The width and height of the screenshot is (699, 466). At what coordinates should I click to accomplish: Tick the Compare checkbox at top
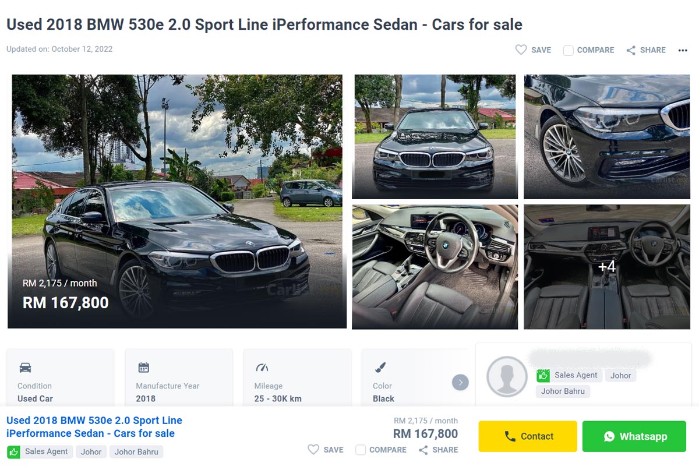coord(569,50)
